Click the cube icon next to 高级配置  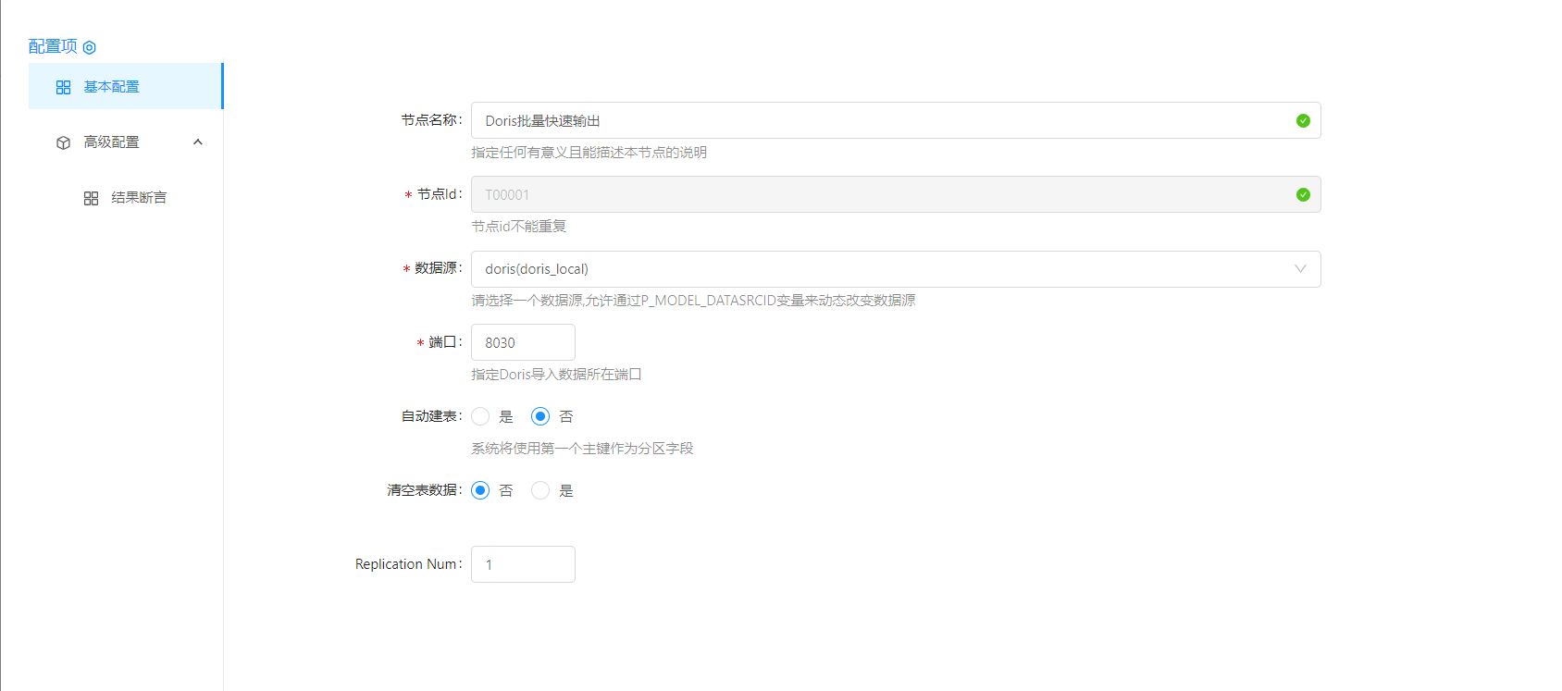[63, 142]
